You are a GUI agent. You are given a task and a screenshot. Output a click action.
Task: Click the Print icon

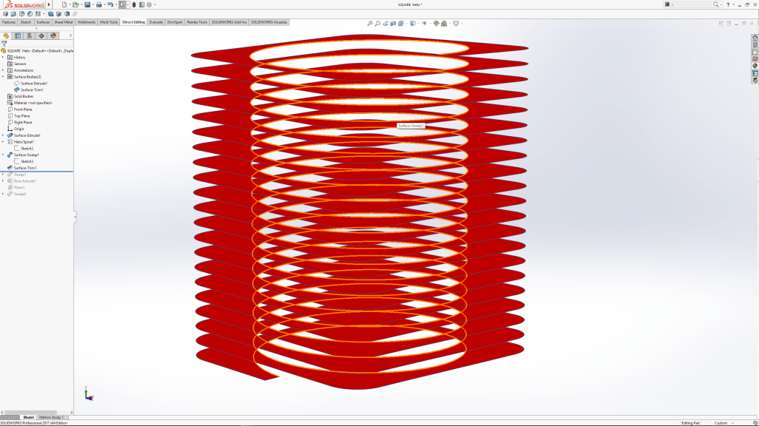tap(99, 4)
